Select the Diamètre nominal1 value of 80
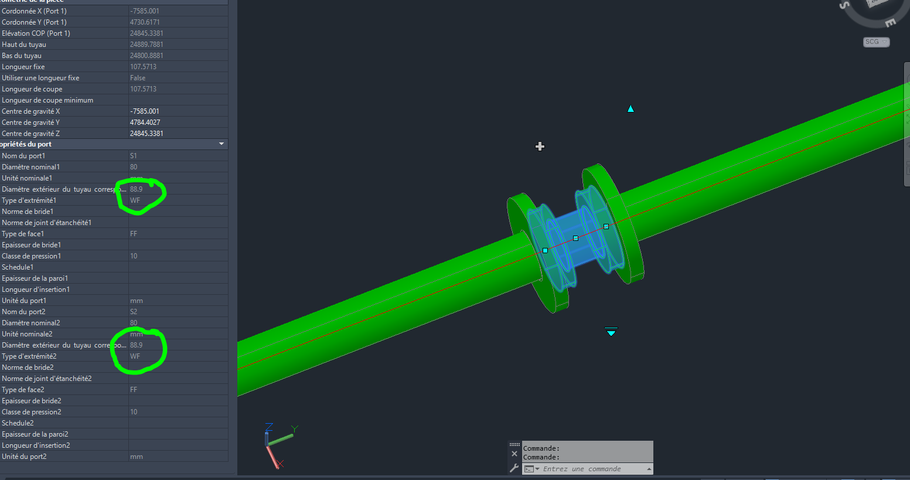The height and width of the screenshot is (480, 910). [x=134, y=166]
